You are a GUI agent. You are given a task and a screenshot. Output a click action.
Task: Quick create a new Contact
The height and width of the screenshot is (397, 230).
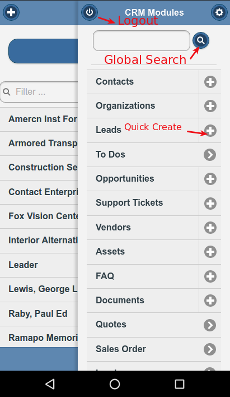click(210, 82)
